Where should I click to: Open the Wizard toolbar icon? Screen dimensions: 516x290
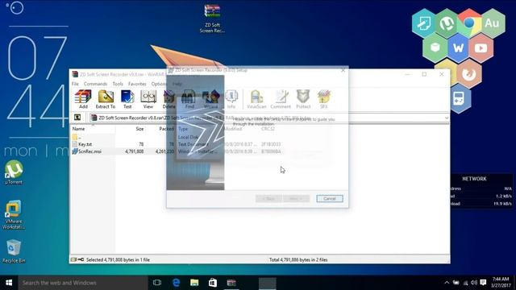(x=210, y=99)
